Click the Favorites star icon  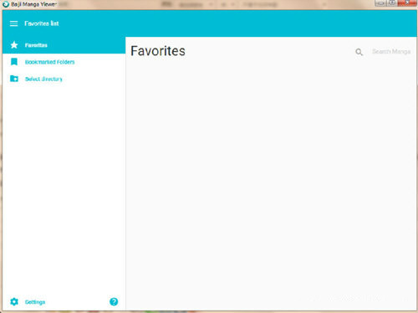[x=14, y=45]
